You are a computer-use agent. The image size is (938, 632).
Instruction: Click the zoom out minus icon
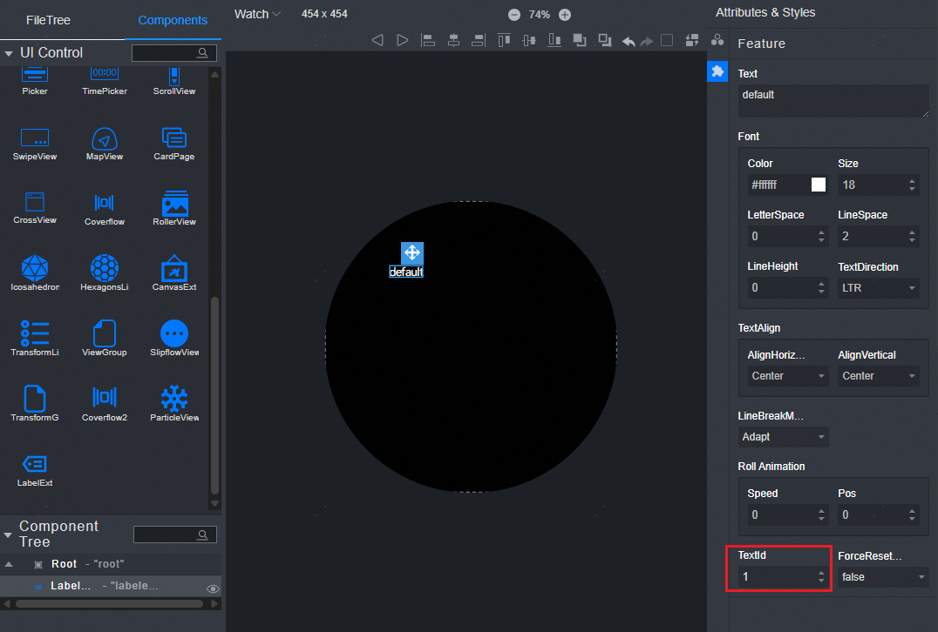pyautogui.click(x=514, y=15)
